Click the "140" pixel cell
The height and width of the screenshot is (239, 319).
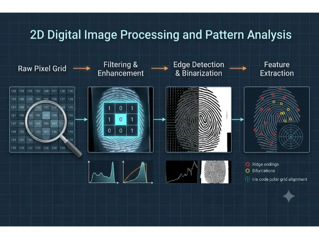22,99
